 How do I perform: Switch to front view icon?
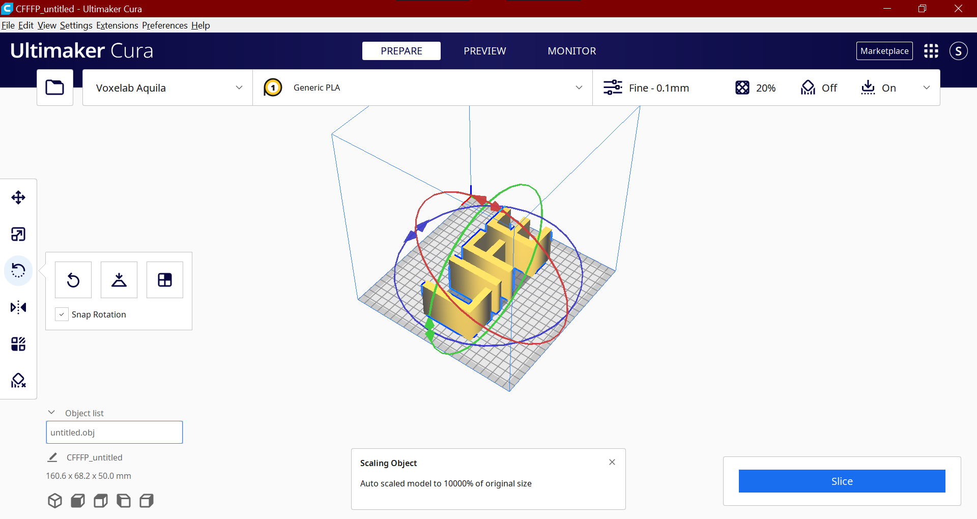pos(78,501)
